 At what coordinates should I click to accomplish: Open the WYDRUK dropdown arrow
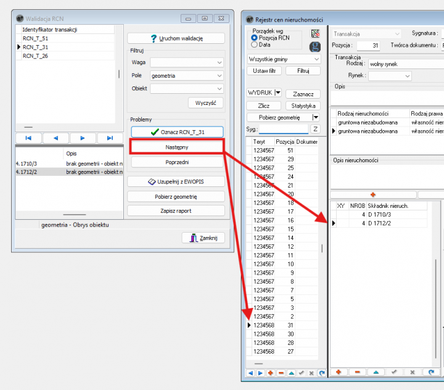pos(278,93)
